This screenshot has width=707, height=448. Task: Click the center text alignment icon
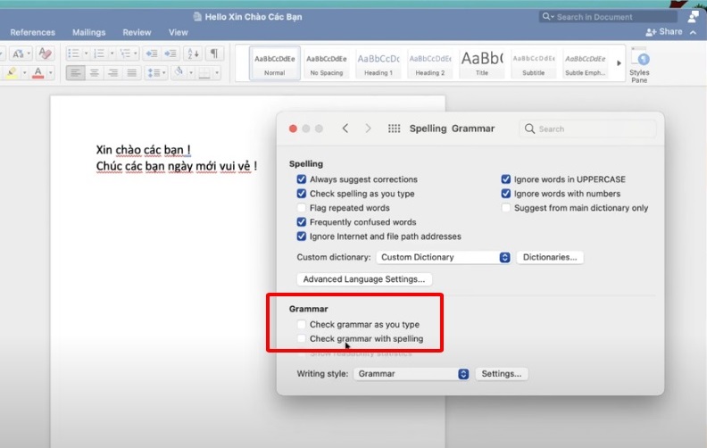[96, 72]
